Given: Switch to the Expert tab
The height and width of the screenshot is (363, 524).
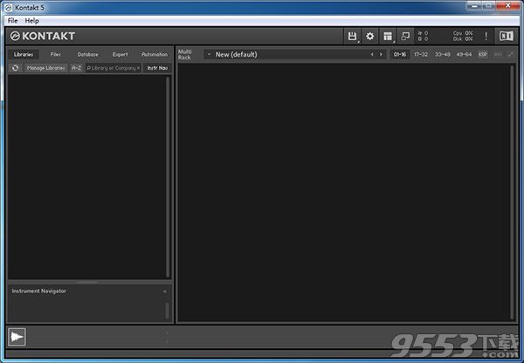Looking at the screenshot, I should (x=120, y=54).
